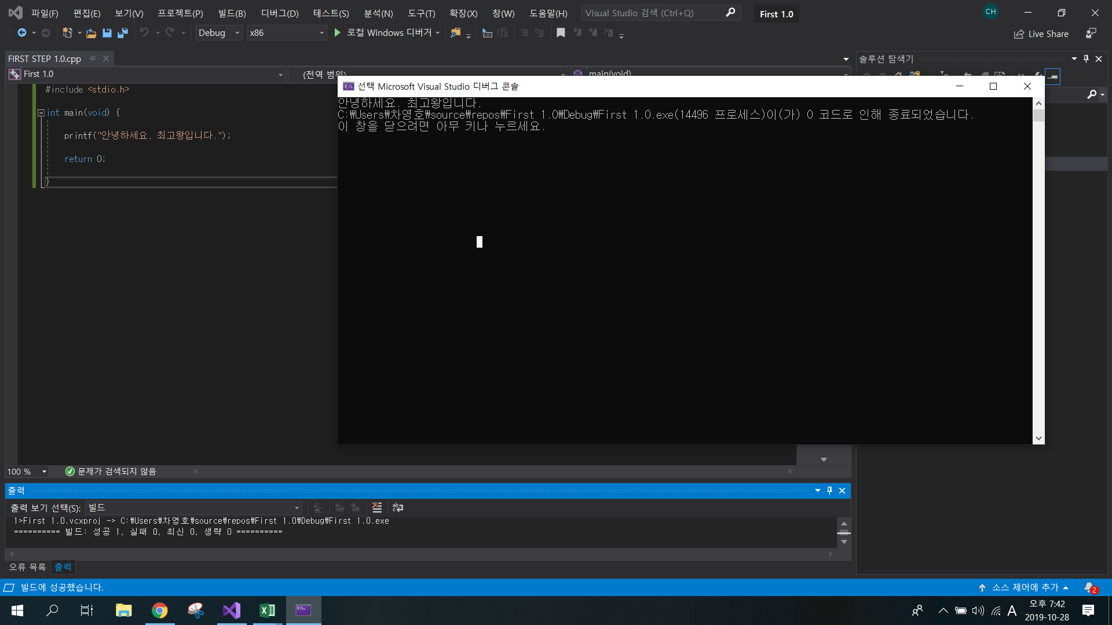Screen dimensions: 1112x625
Task: Click the CH account avatar
Action: click(x=991, y=12)
